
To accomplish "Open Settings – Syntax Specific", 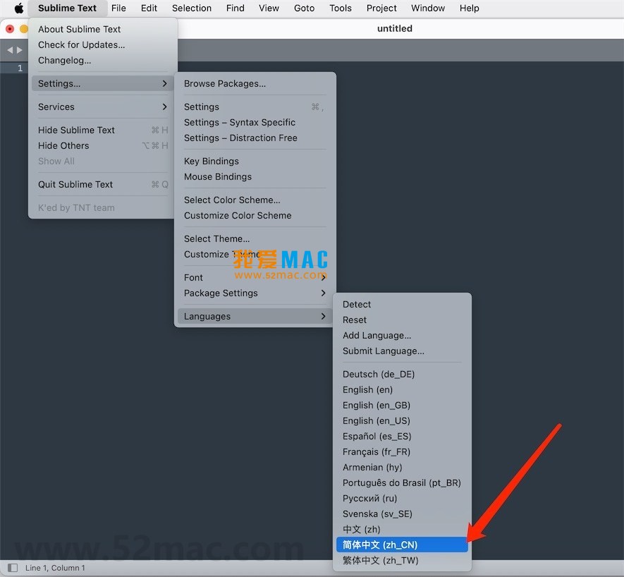I will click(x=255, y=122).
